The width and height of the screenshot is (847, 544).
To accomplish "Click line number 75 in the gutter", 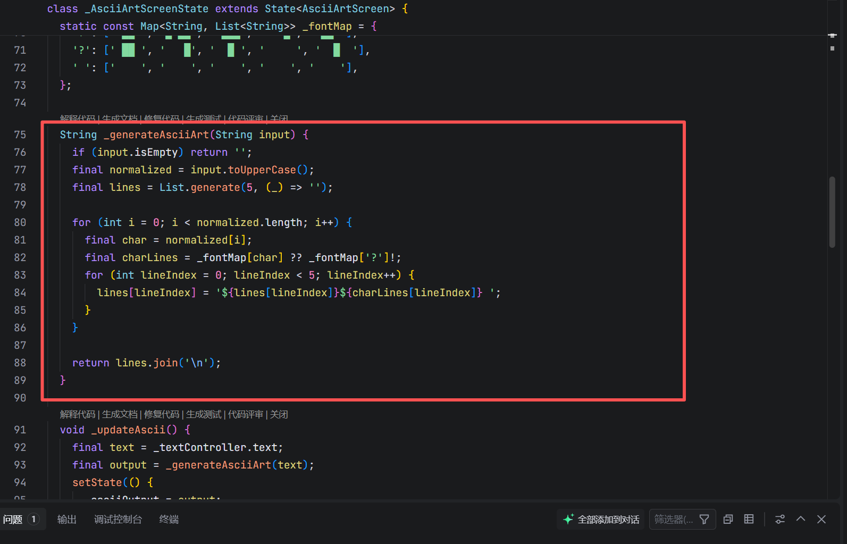I will (x=20, y=135).
